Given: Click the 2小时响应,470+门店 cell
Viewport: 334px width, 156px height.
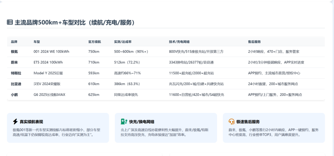Looking at the screenshot, I should tap(274, 51).
